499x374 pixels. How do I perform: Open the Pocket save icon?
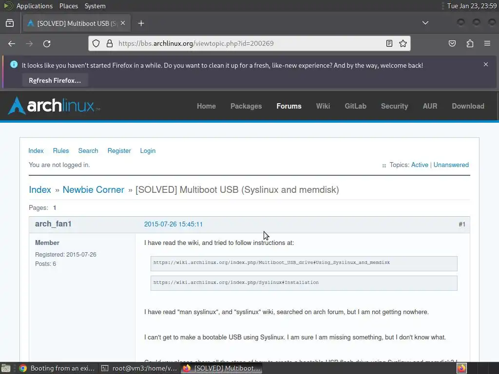click(x=452, y=43)
